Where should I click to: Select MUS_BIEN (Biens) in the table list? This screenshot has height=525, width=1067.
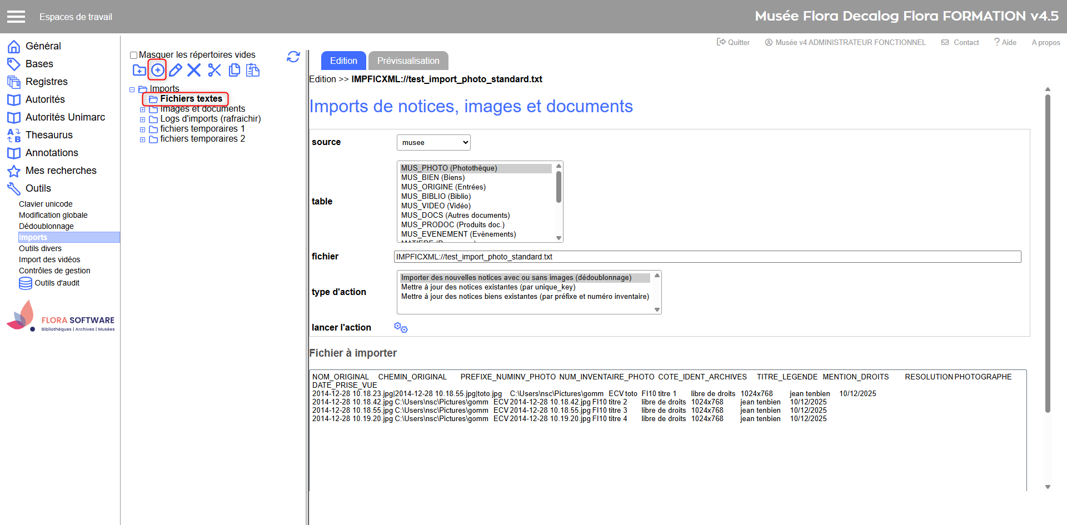[433, 178]
